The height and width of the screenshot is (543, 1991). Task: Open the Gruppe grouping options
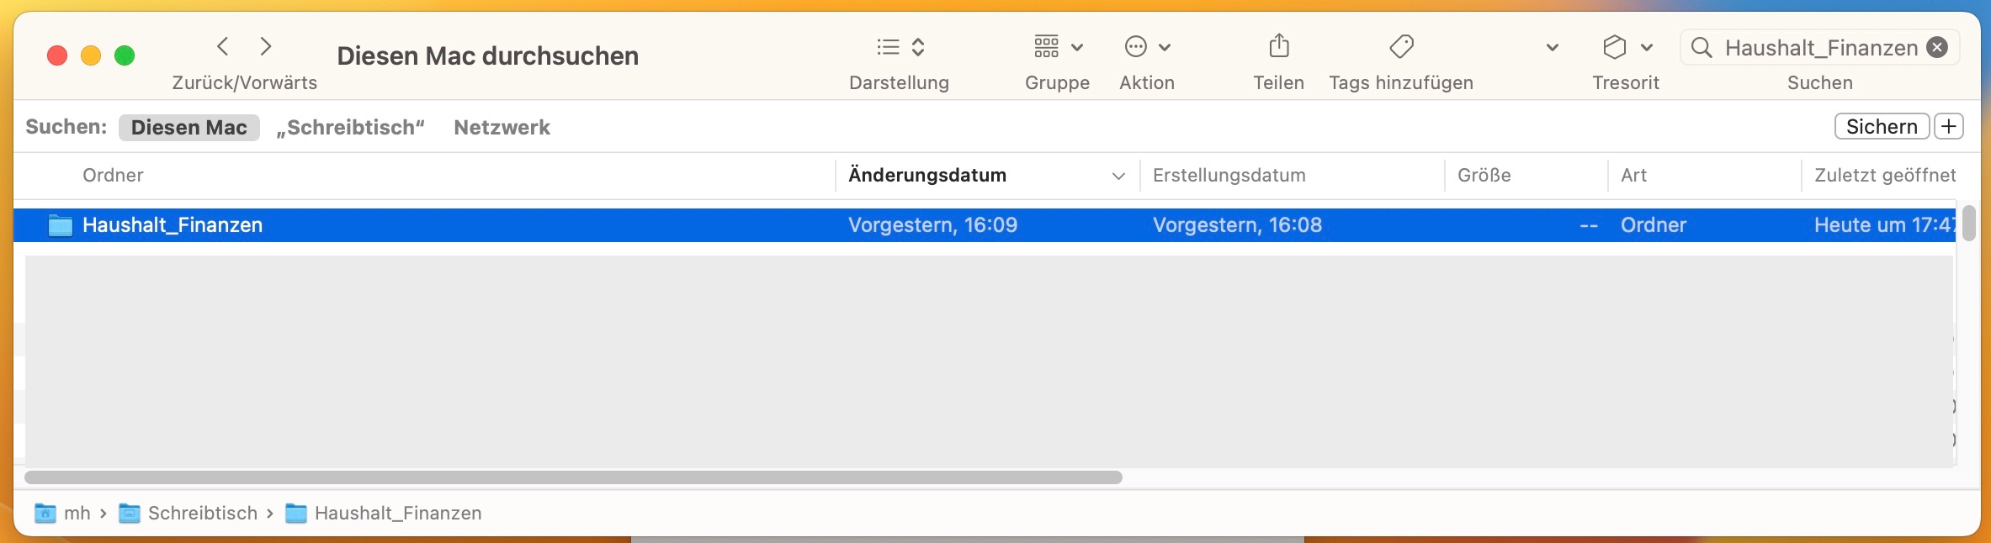pyautogui.click(x=1057, y=47)
